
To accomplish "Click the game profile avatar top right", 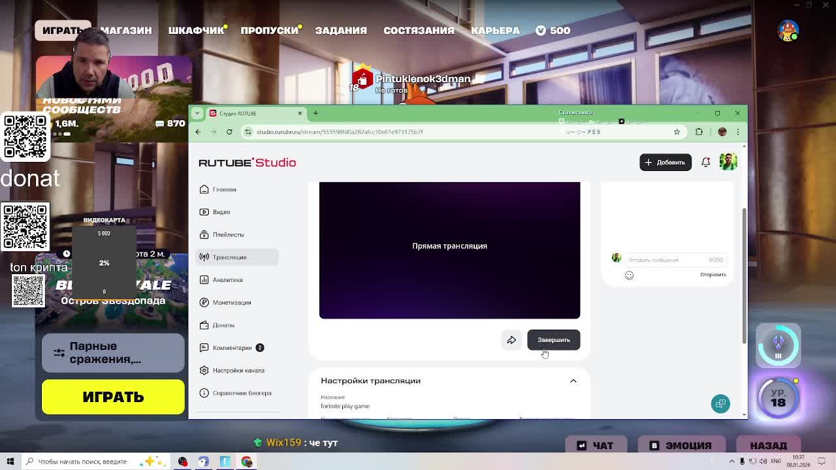I will (788, 30).
